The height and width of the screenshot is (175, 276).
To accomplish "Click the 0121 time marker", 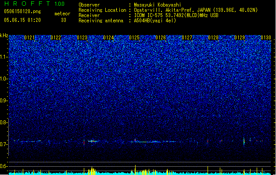I will pos(29,38).
